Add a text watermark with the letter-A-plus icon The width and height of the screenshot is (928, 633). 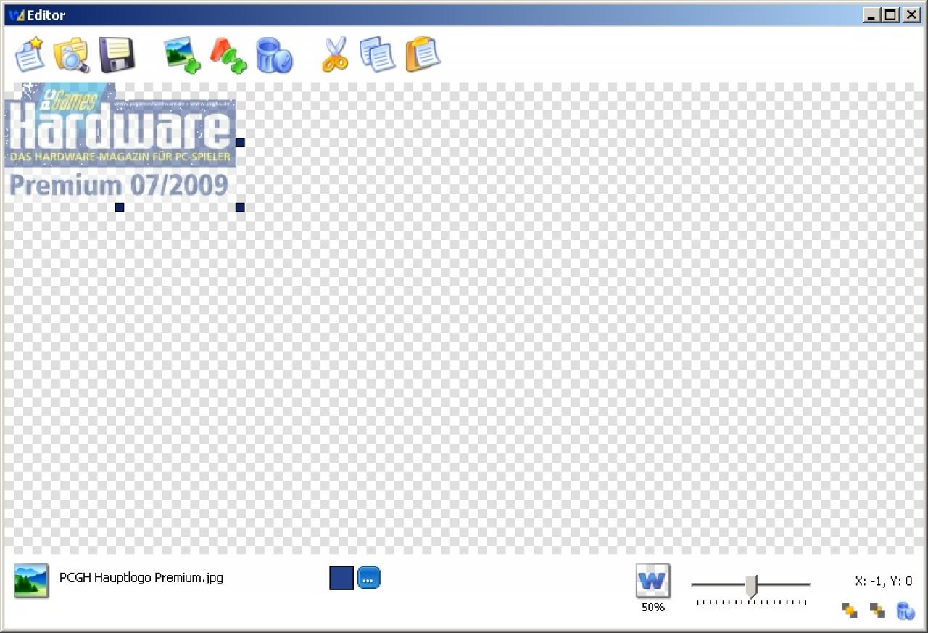[228, 55]
